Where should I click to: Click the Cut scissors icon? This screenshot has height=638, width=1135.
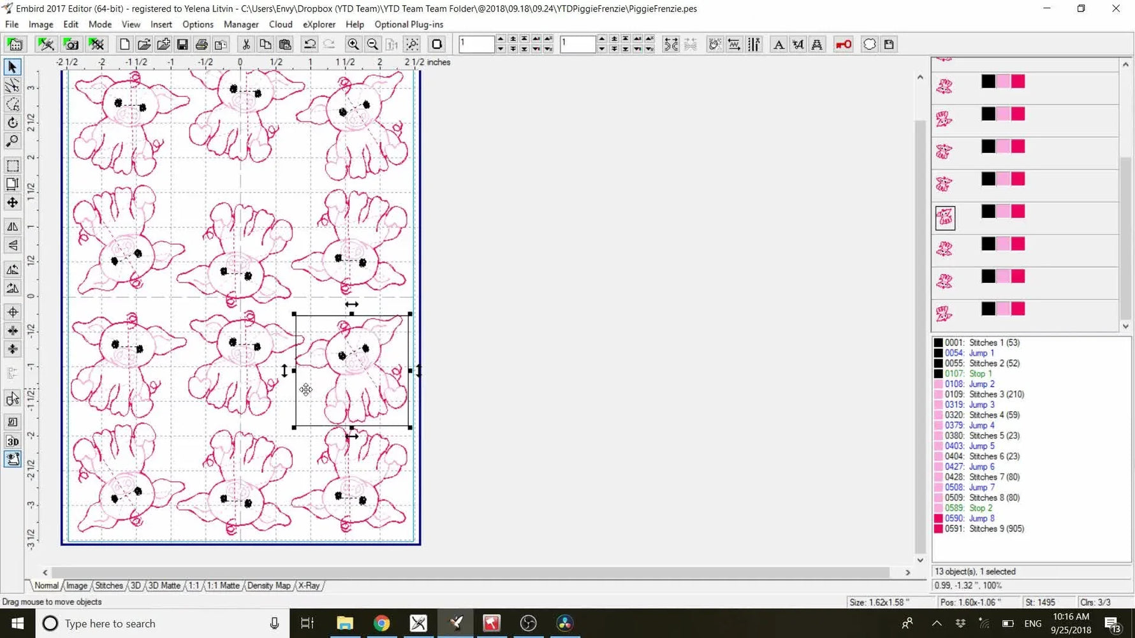coord(245,45)
